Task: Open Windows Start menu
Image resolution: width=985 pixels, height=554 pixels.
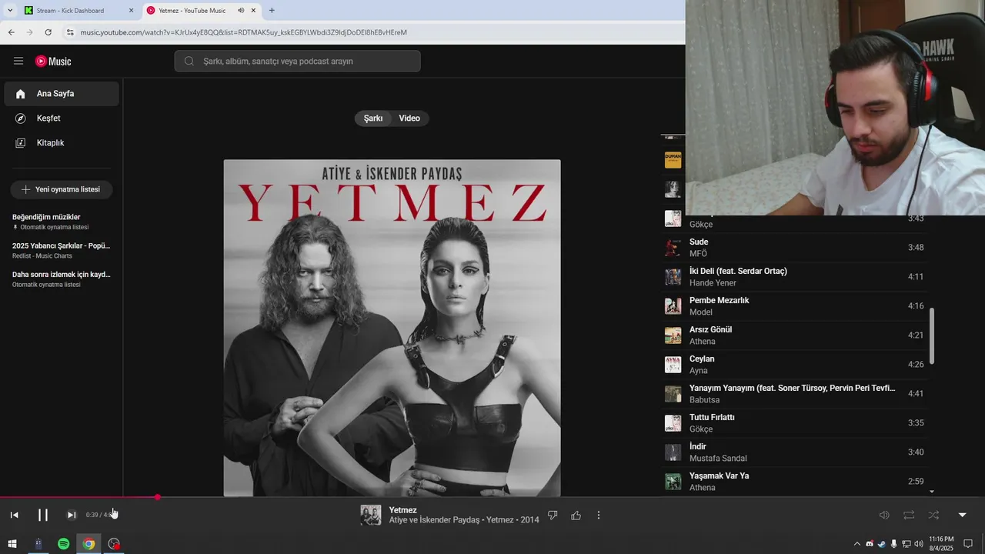Action: [x=12, y=544]
